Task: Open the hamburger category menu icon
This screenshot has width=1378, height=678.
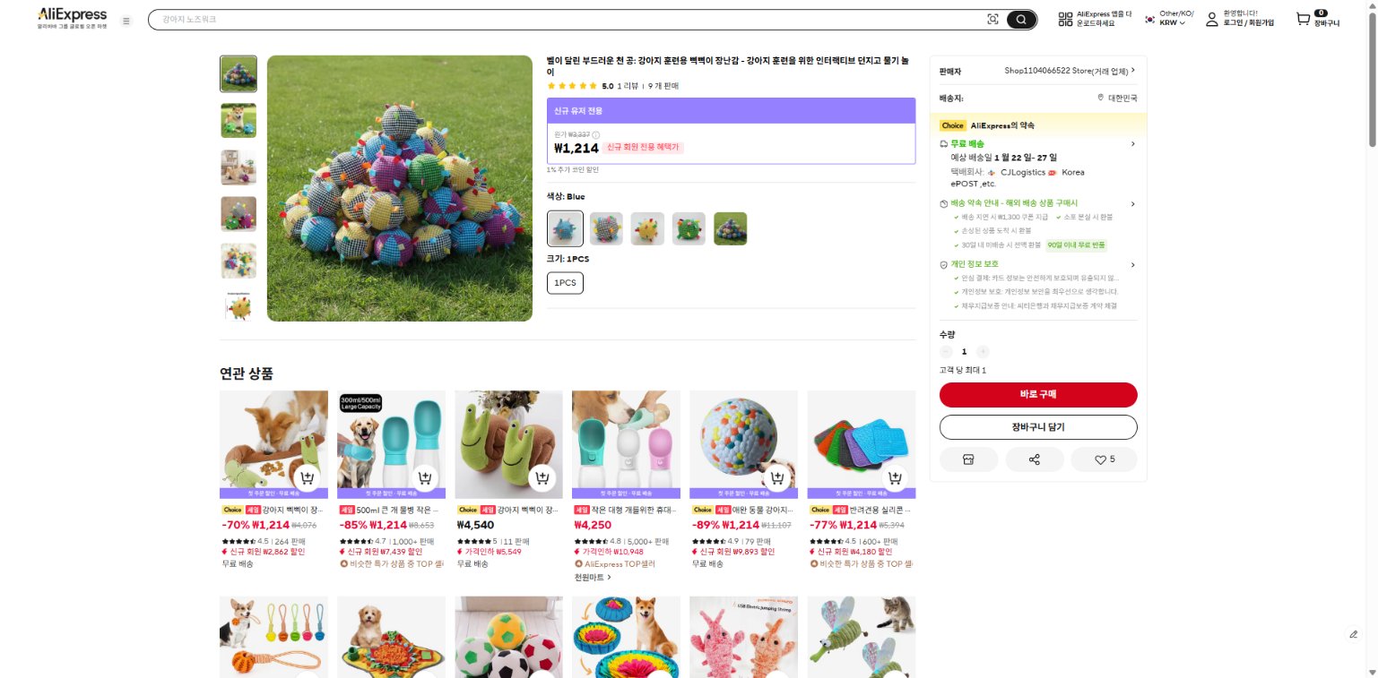Action: pyautogui.click(x=126, y=21)
